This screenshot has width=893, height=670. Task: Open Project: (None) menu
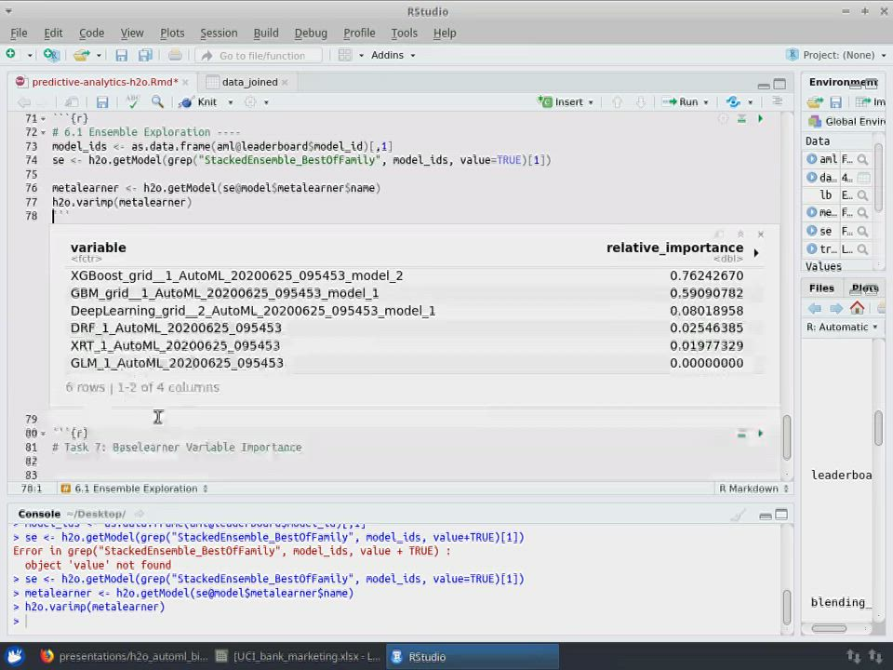[x=837, y=55]
